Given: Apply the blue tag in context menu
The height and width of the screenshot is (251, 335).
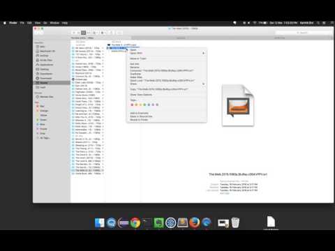Looking at the screenshot, I should point(149,105).
